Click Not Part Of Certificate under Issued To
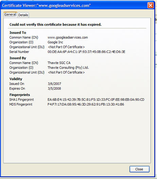The width and height of the screenshot is (157, 179). [66, 47]
